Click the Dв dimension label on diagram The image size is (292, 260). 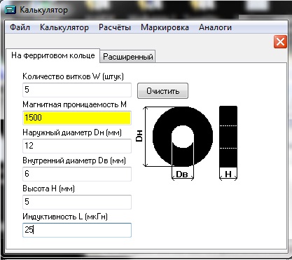click(182, 175)
